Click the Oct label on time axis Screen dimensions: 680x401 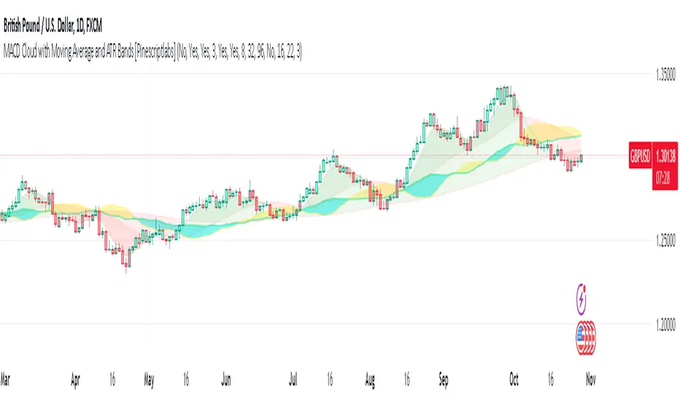[514, 380]
